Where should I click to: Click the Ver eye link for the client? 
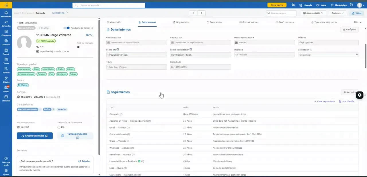coord(89,35)
